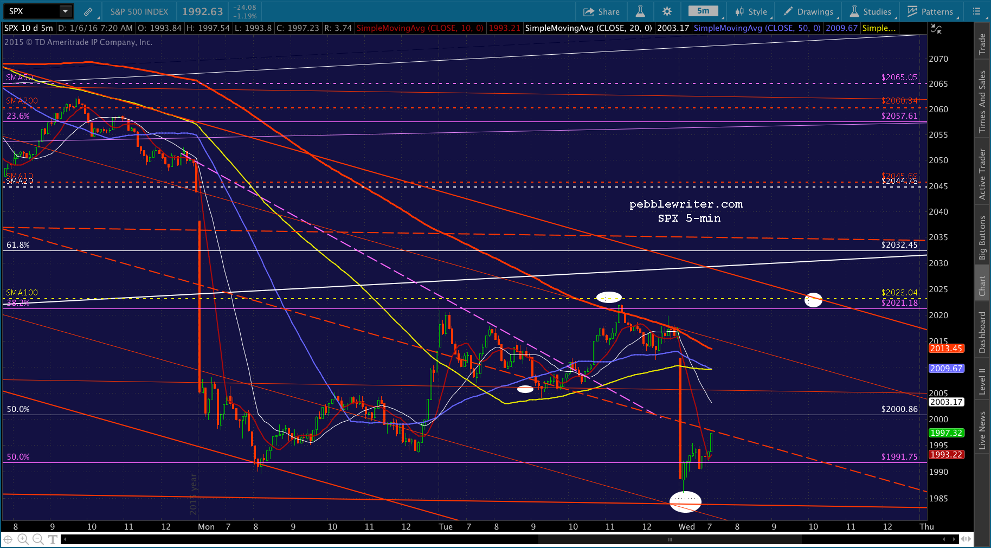Screen dimensions: 991x548
Task: Open the Times And Sales side tab
Action: (982, 101)
